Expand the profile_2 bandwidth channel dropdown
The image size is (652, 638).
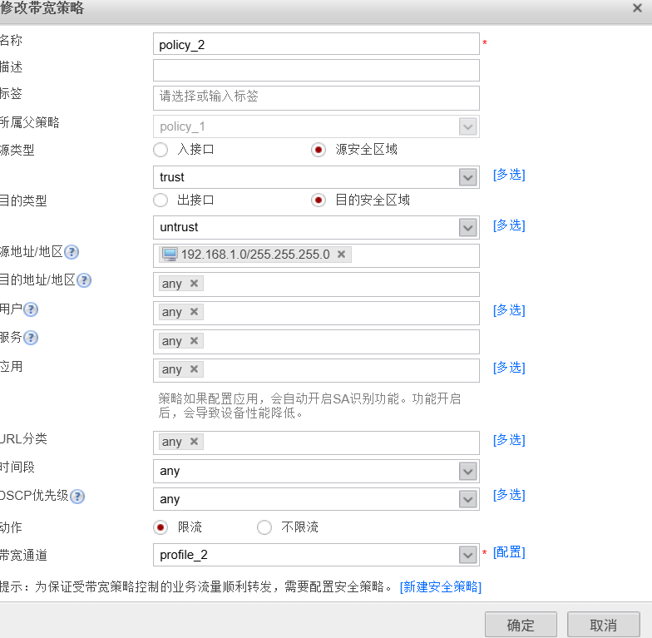467,556
